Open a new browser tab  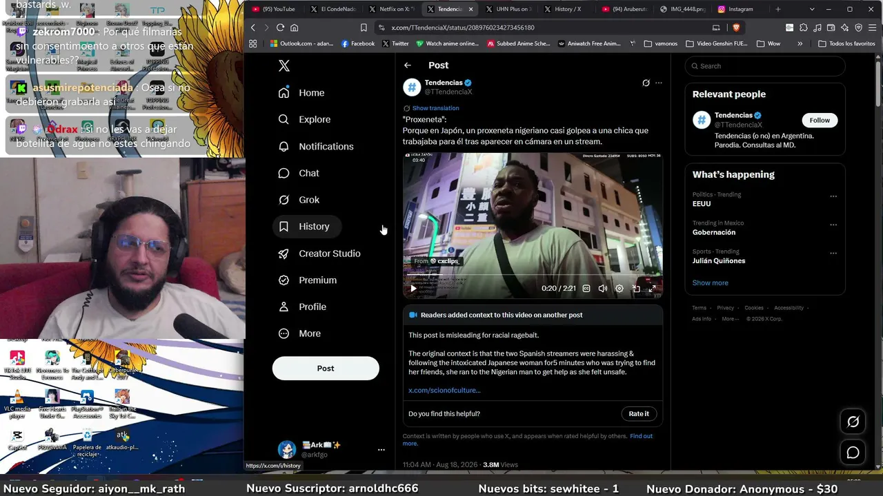pos(778,9)
